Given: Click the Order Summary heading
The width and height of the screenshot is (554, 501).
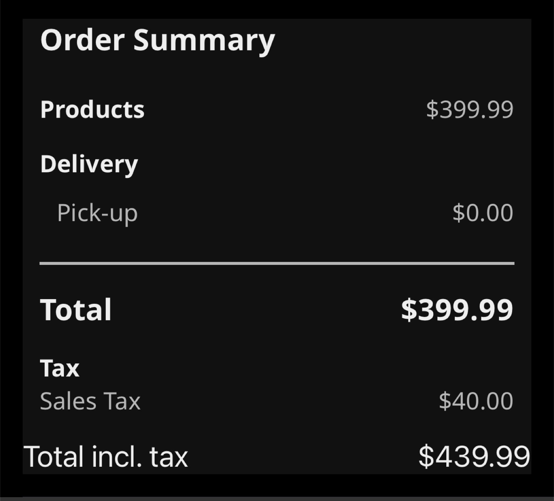Looking at the screenshot, I should (x=157, y=40).
